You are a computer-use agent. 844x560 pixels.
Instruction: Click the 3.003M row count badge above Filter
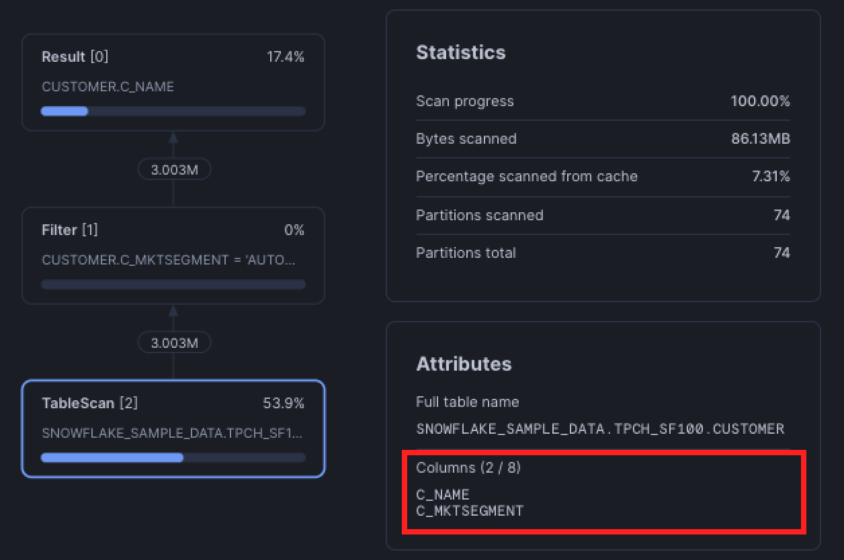[174, 169]
